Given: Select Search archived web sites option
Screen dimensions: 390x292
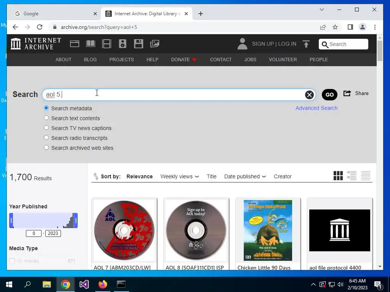Looking at the screenshot, I should [46, 148].
